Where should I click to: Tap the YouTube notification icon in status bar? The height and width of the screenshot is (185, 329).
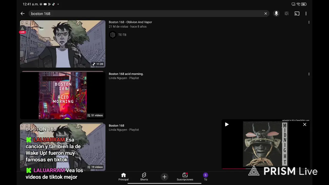[45, 4]
